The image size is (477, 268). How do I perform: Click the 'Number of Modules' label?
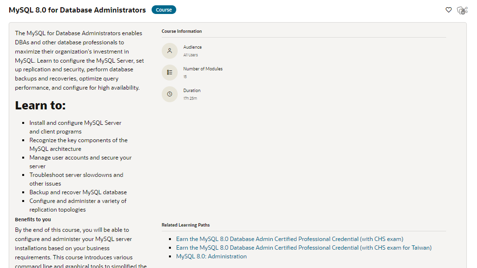[203, 69]
